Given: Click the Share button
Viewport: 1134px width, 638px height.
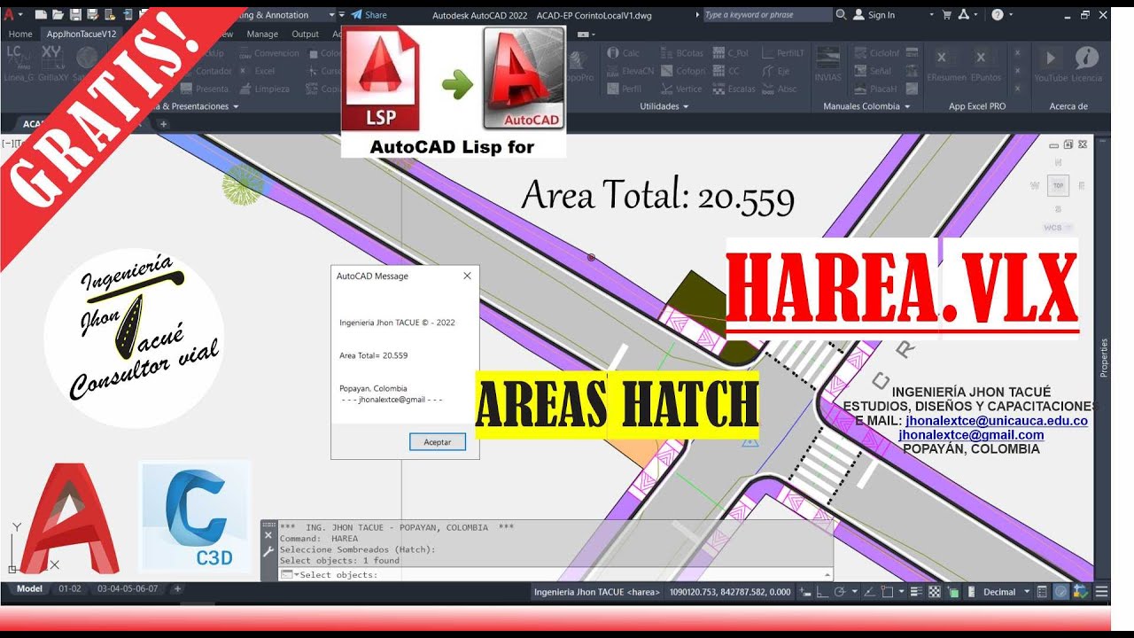Looking at the screenshot, I should pyautogui.click(x=369, y=15).
